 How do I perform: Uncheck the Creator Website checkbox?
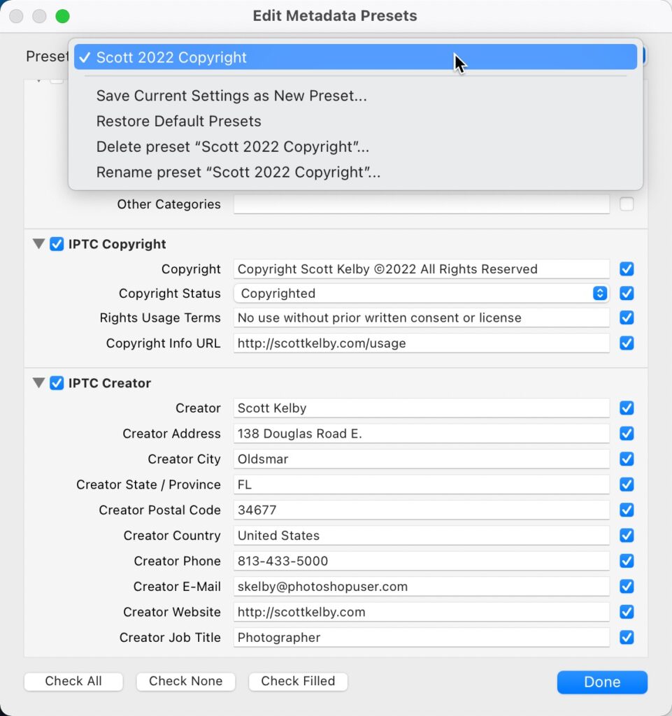point(627,612)
